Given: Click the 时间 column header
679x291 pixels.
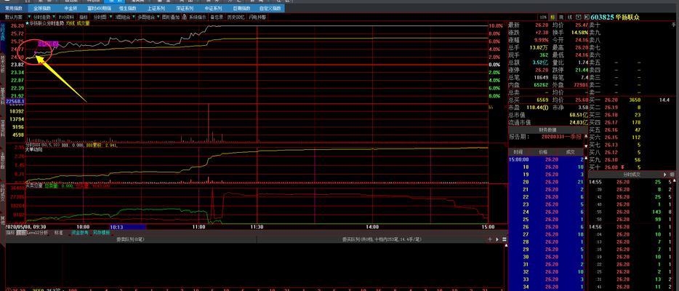Looking at the screenshot, I should [518, 152].
